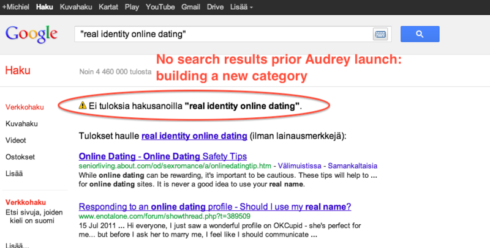This screenshot has height=248, width=490.
Task: Click the Välimuistissa cached link
Action: click(300, 166)
